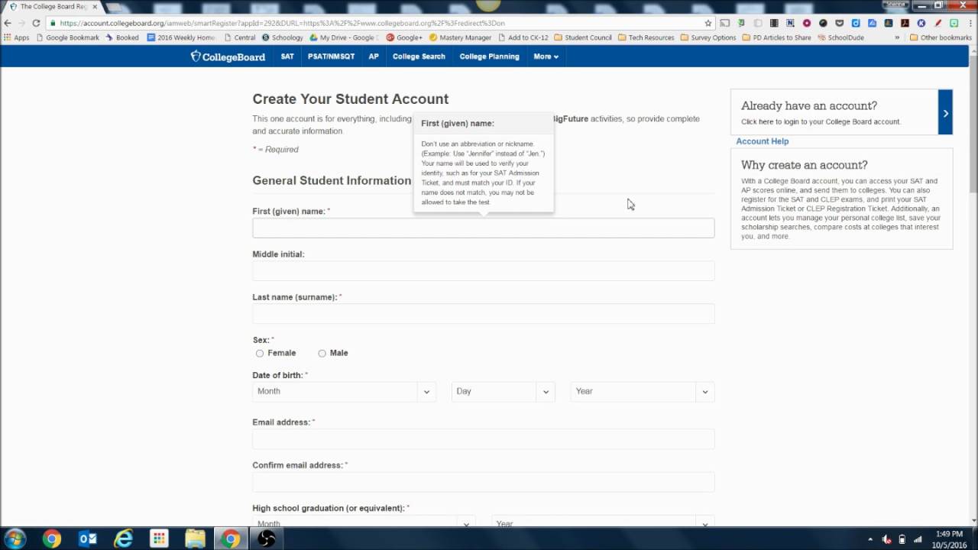Open the Pocket extension icon
This screenshot has height=550, width=978.
tap(839, 24)
